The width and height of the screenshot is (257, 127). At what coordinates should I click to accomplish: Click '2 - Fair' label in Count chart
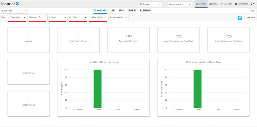tap(117, 110)
